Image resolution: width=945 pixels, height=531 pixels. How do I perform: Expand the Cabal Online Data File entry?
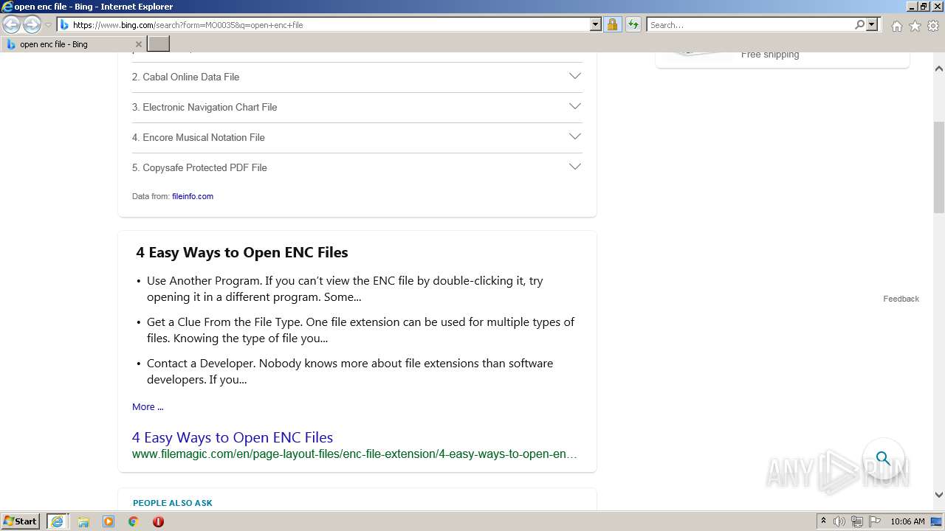357,77
